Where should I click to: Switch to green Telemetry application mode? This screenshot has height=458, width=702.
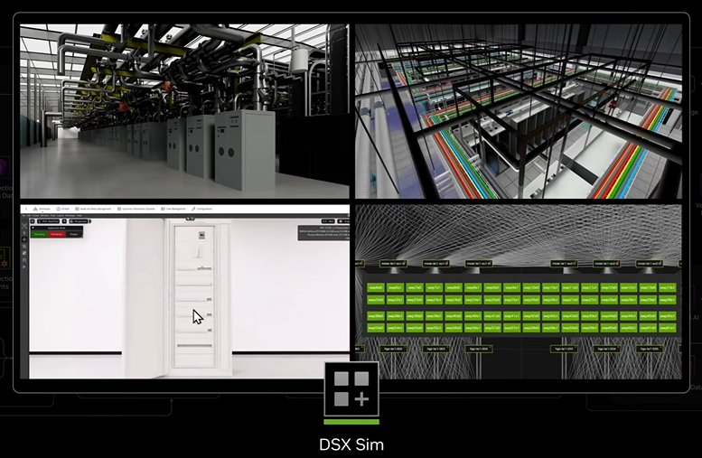(41, 233)
